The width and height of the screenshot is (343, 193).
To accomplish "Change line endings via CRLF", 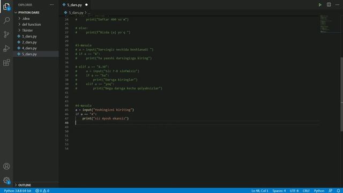I will pos(306,191).
